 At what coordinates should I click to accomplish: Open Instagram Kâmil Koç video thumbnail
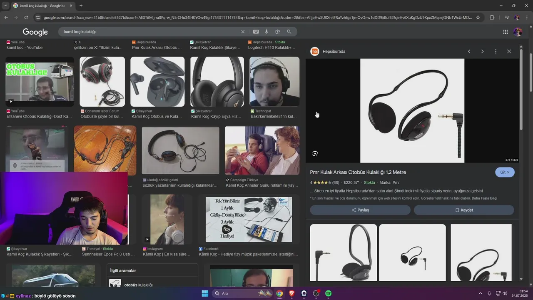(x=167, y=220)
